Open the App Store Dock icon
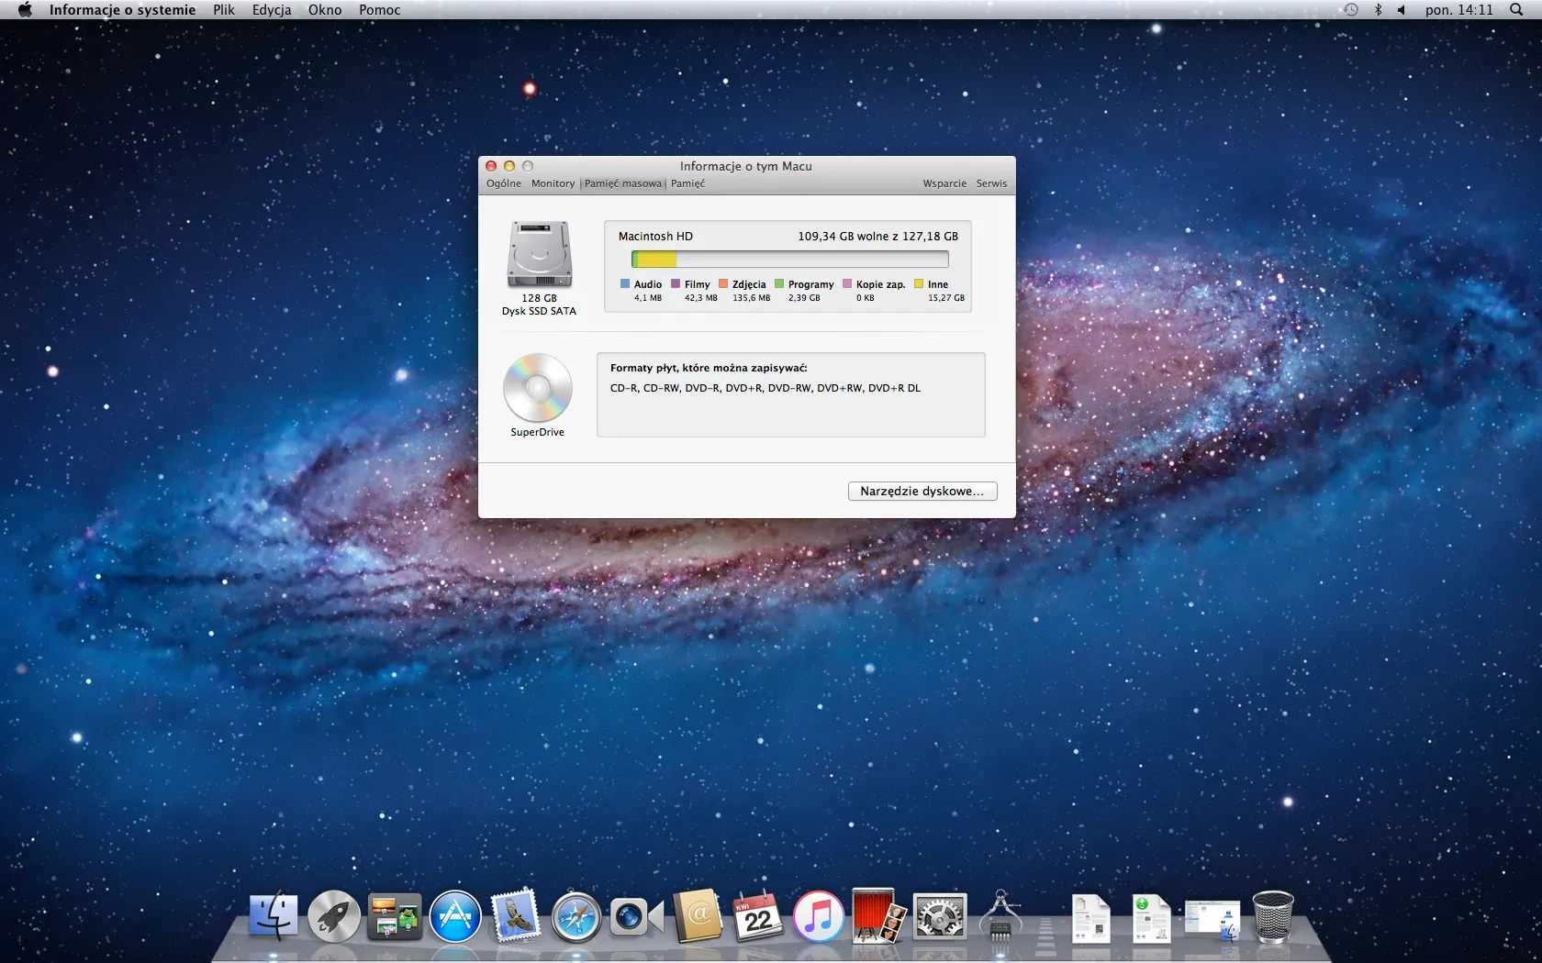 tap(455, 917)
